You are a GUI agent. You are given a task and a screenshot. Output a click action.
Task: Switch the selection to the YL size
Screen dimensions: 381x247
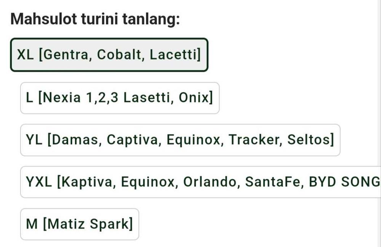point(180,140)
